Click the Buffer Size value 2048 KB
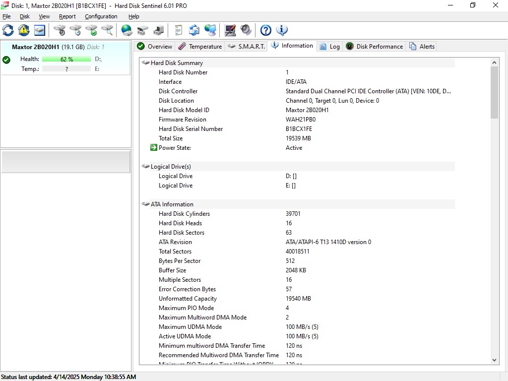508x381 pixels. click(x=296, y=270)
